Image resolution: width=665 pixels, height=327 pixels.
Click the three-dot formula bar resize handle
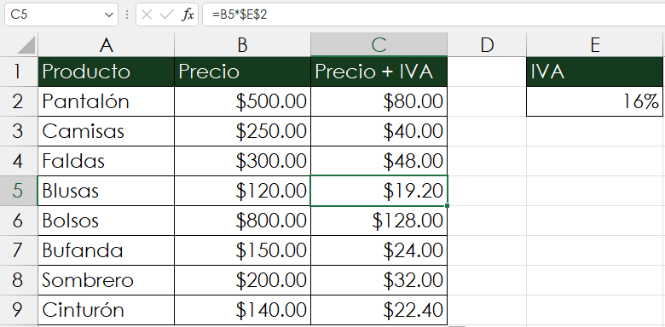[127, 14]
